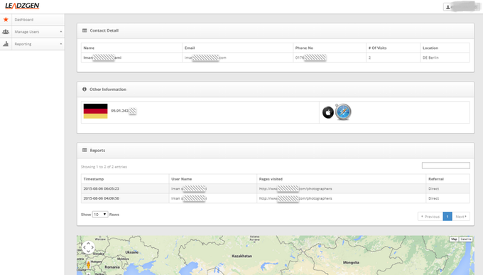Toggle the Manage Users expand arrow
The image size is (483, 275).
pos(60,32)
